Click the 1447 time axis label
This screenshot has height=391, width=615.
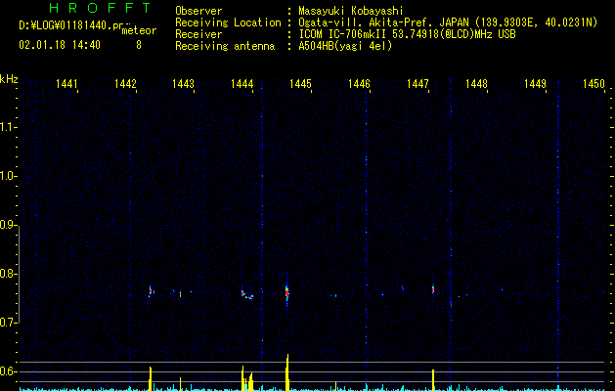tap(417, 84)
